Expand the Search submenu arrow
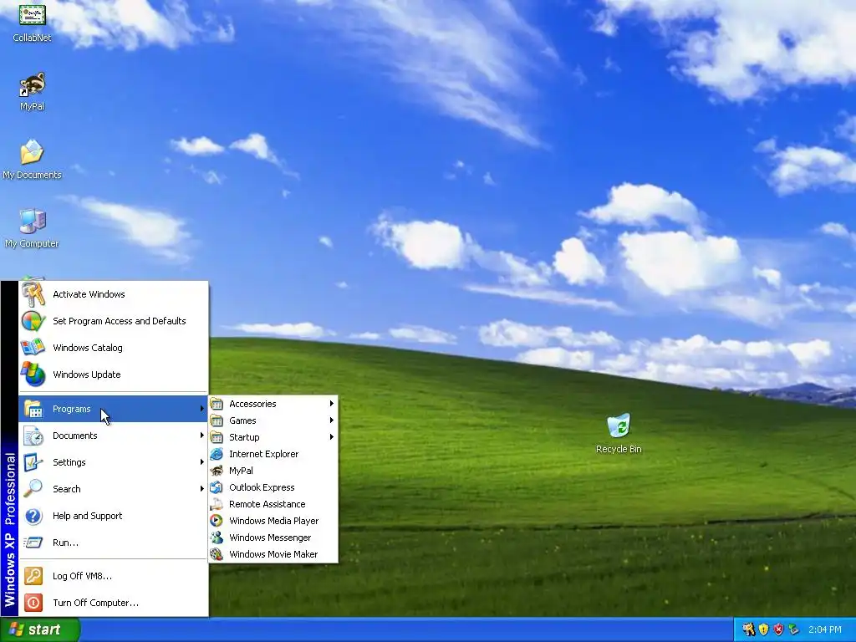The width and height of the screenshot is (856, 642). point(202,489)
